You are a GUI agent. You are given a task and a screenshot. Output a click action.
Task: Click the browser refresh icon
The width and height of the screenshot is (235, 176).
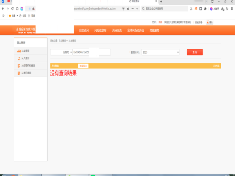13,9
